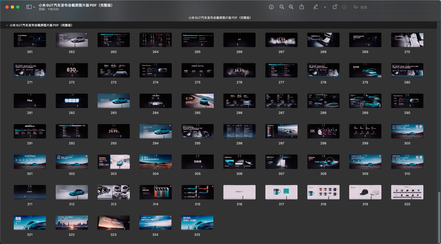
Task: Collapse the PDF title section chevron
Action: (x=6, y=25)
